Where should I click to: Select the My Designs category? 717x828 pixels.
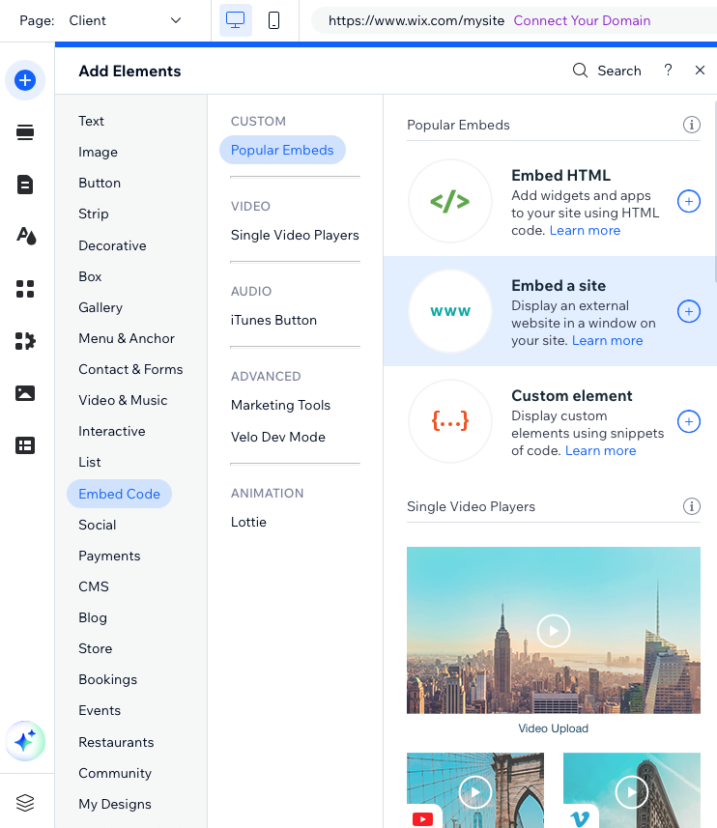point(115,804)
